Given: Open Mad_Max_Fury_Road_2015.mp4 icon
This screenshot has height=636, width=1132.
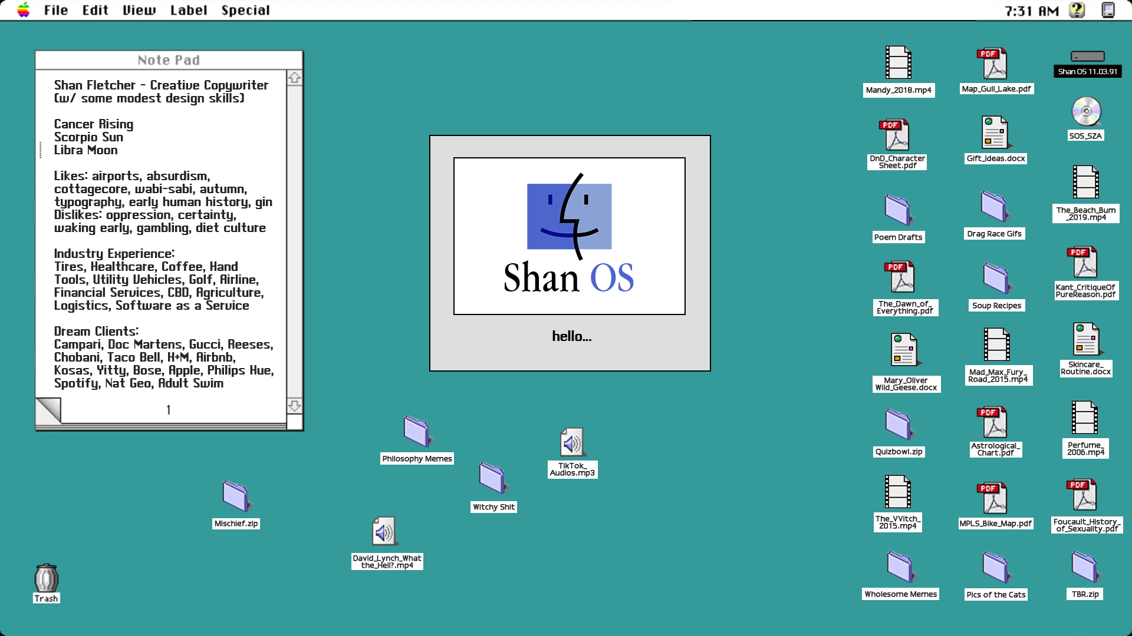Looking at the screenshot, I should pyautogui.click(x=997, y=344).
